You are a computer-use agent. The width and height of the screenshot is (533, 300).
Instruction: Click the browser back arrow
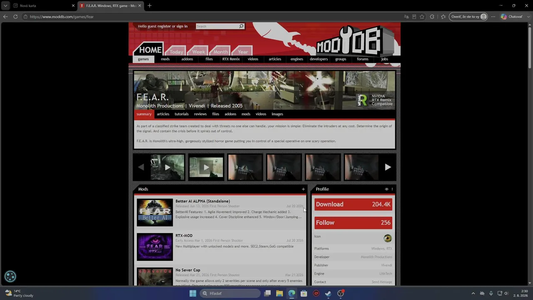[x=5, y=17]
